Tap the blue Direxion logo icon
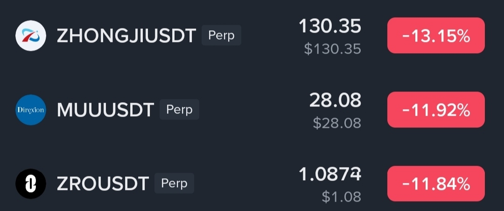Viewport: 504px width, 211px height. [x=31, y=110]
